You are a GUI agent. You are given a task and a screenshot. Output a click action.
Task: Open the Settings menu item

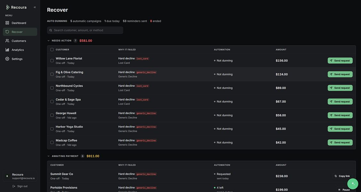point(20,59)
